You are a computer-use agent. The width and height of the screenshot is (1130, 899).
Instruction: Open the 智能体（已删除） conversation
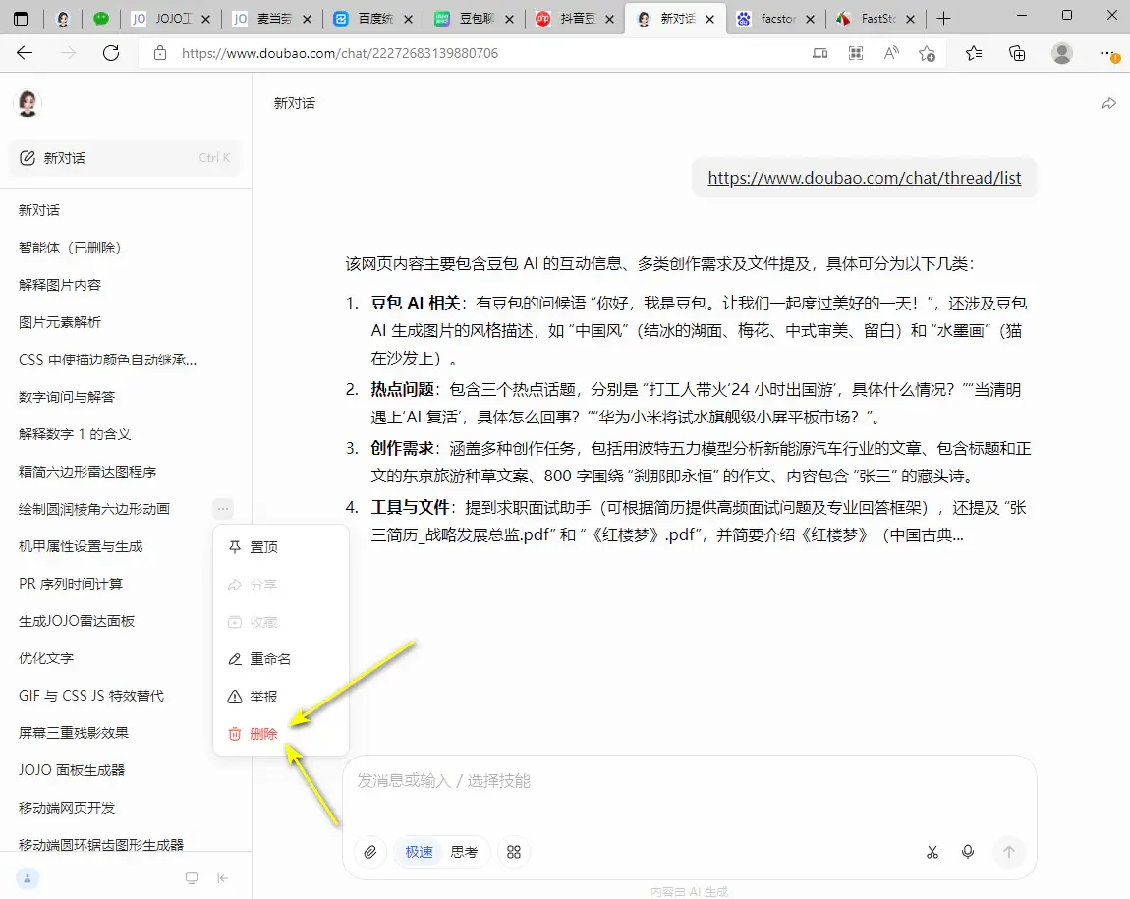pos(126,247)
